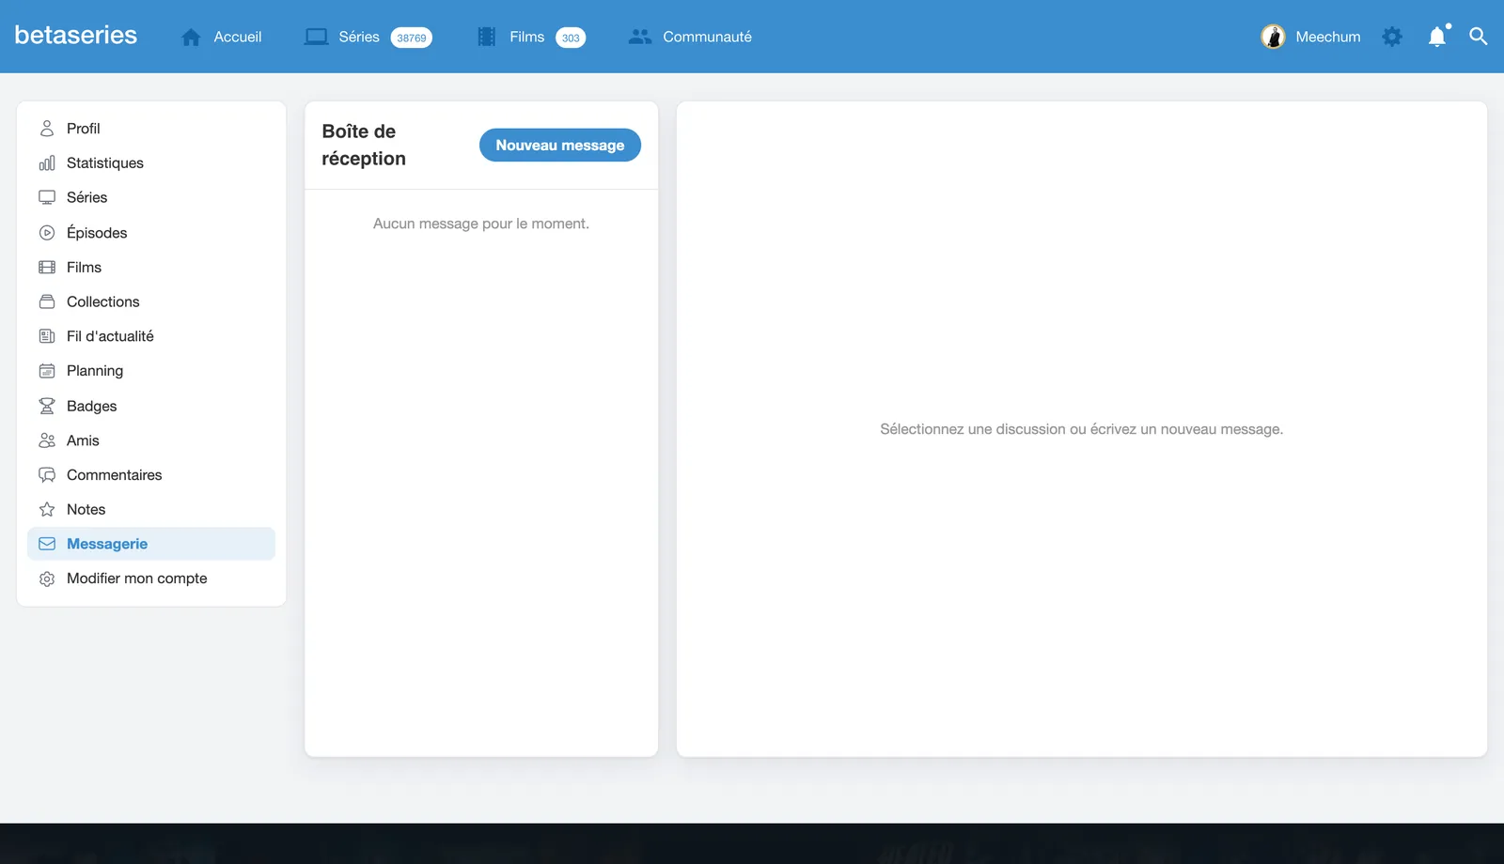This screenshot has width=1504, height=864.
Task: Click the Notes star icon
Action: 47,509
